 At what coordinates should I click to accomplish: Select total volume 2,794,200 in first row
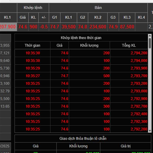139,53
